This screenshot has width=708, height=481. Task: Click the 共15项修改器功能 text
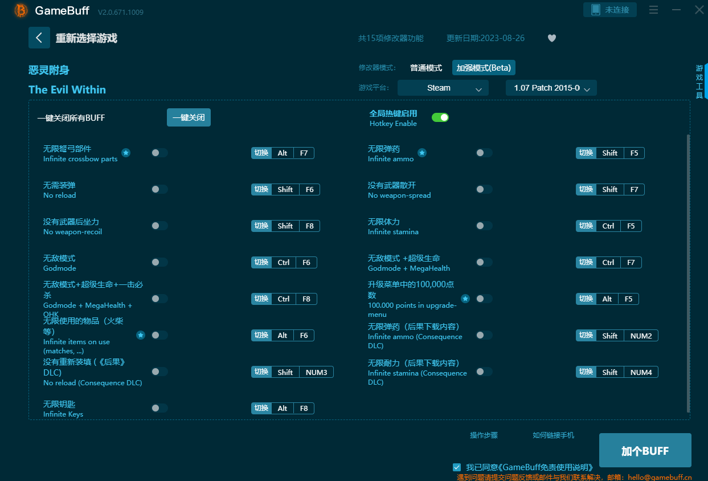(391, 38)
